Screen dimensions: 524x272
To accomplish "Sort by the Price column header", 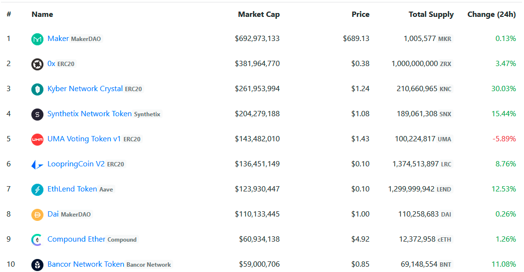I will 360,14.
